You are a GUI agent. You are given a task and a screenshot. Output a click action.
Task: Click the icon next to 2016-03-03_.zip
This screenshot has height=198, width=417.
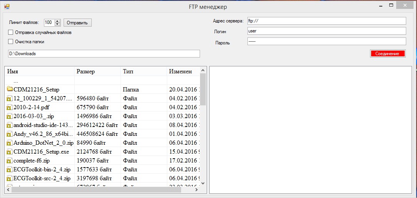click(x=10, y=116)
